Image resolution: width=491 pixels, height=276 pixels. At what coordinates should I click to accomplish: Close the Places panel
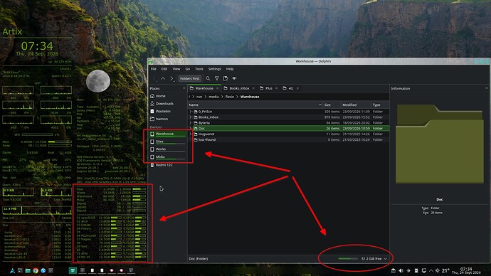point(184,88)
